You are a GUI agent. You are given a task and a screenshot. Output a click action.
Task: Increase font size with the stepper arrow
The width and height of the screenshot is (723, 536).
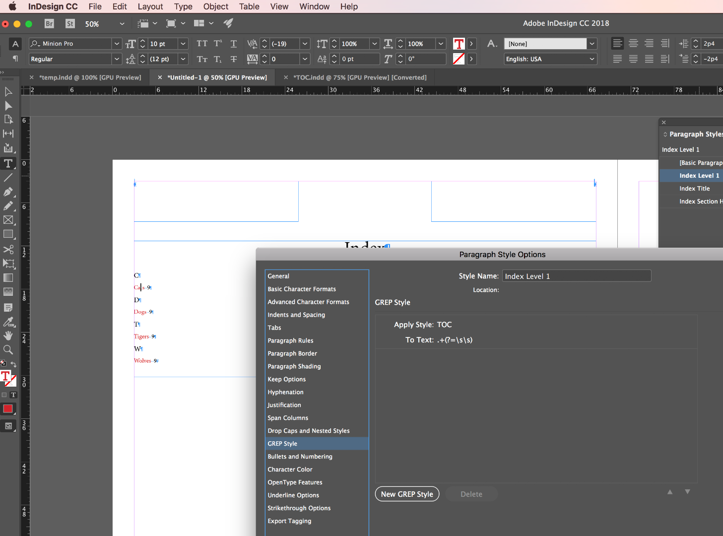click(143, 41)
